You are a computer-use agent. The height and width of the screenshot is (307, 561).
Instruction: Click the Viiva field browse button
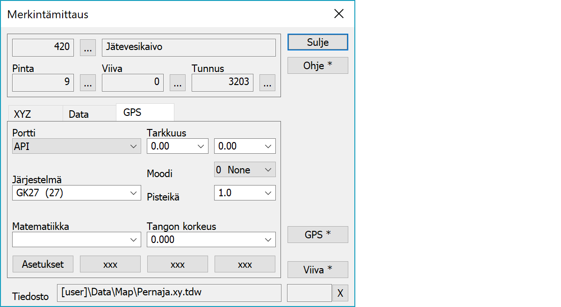coord(178,83)
